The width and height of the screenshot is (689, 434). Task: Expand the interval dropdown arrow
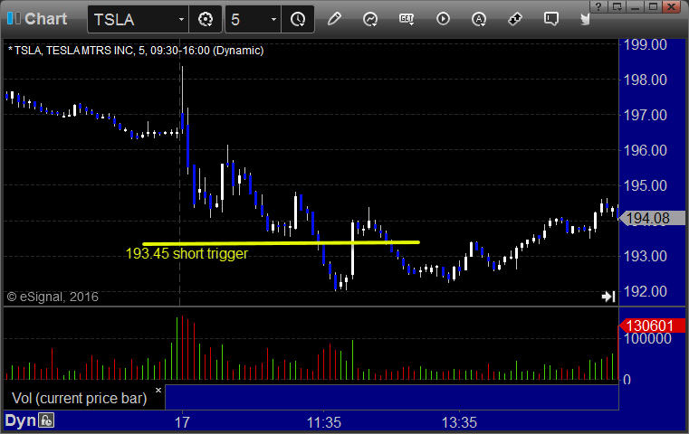pyautogui.click(x=273, y=19)
